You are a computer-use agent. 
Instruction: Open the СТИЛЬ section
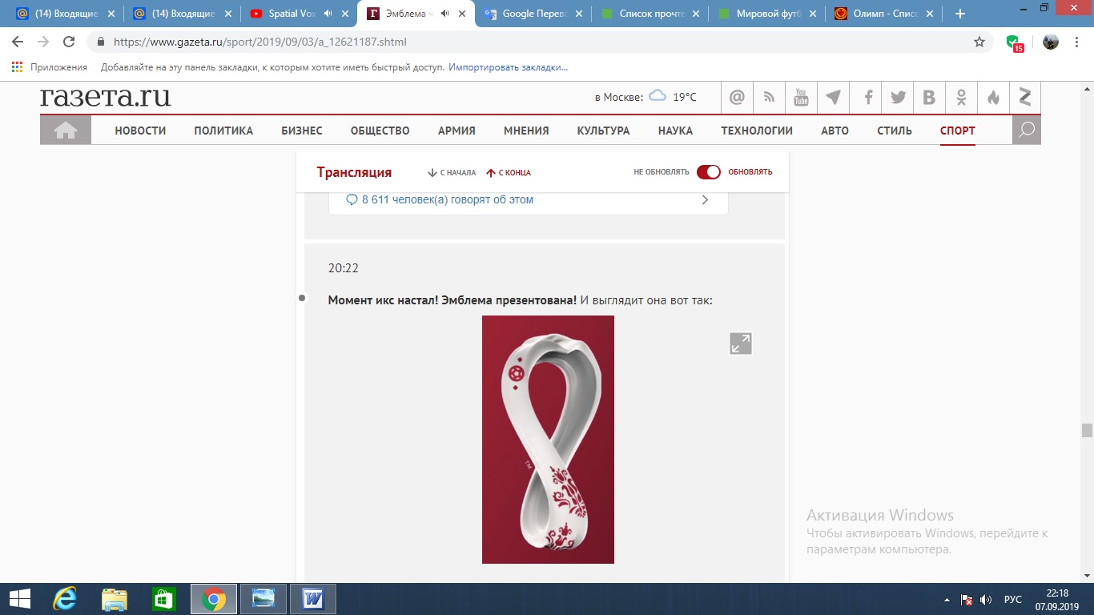coord(895,131)
